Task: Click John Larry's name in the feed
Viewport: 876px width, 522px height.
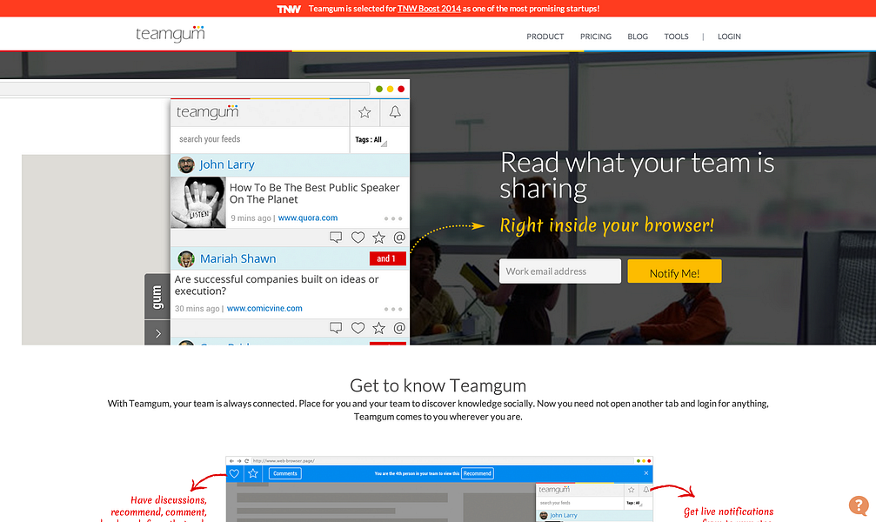Action: point(227,164)
